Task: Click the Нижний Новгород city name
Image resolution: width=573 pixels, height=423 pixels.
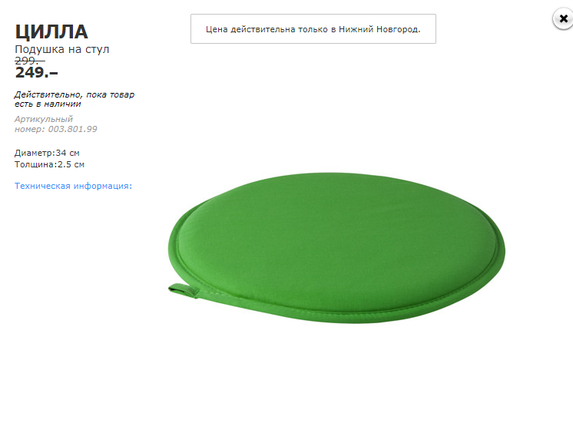Action: 379,29
